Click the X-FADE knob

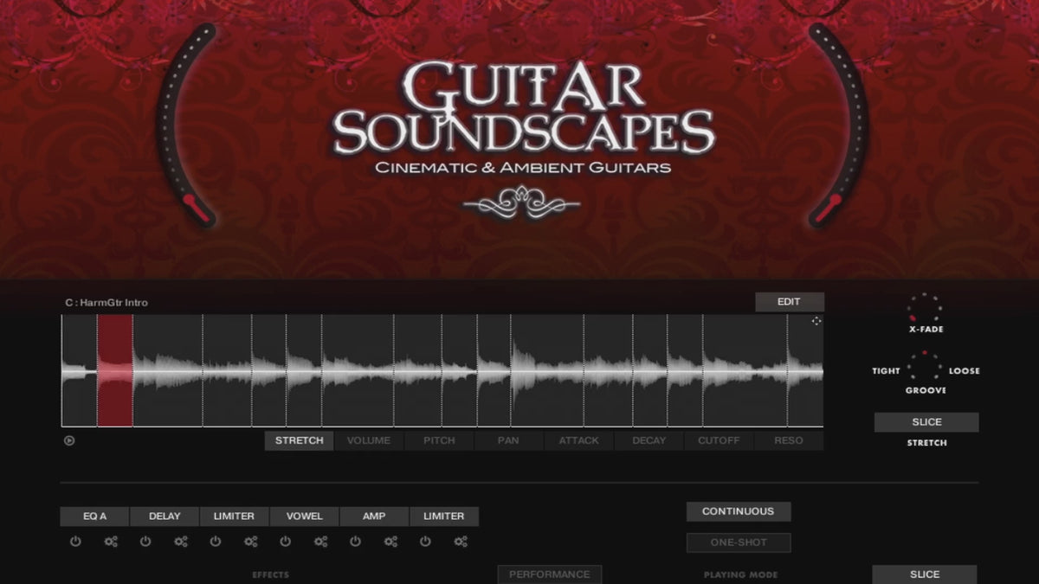[925, 308]
